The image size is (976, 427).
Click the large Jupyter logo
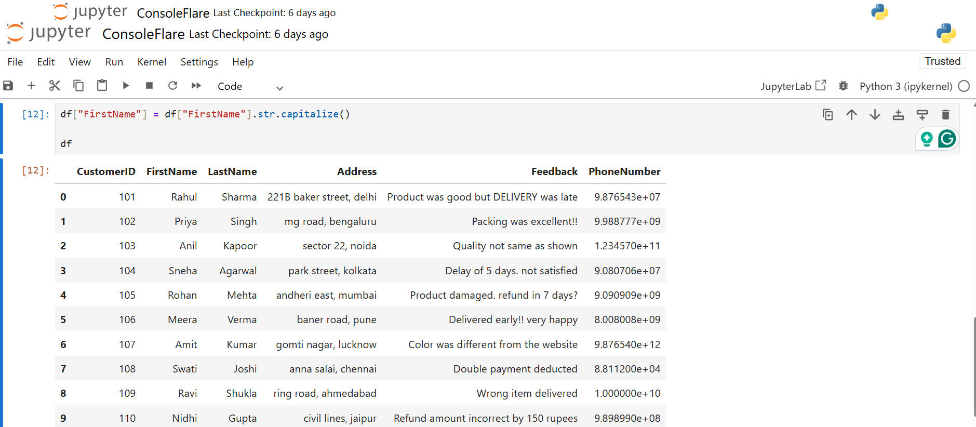pyautogui.click(x=49, y=33)
